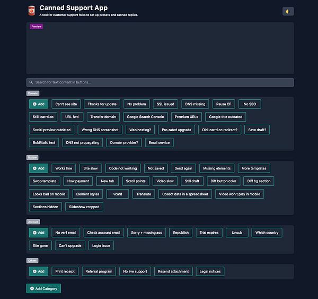Select the Save draft? reply
The image size is (318, 299).
point(257,130)
